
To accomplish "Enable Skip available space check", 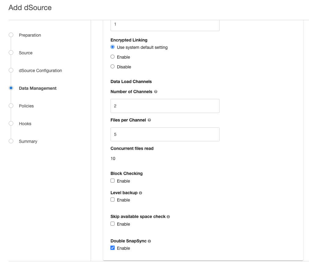I will (x=112, y=224).
